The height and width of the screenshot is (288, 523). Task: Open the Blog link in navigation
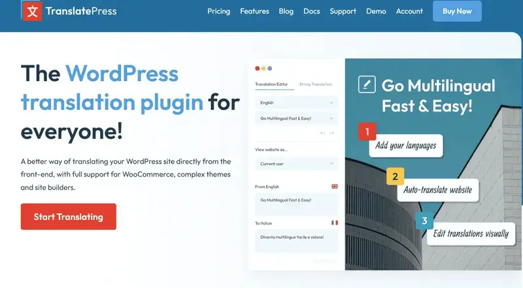pyautogui.click(x=286, y=11)
